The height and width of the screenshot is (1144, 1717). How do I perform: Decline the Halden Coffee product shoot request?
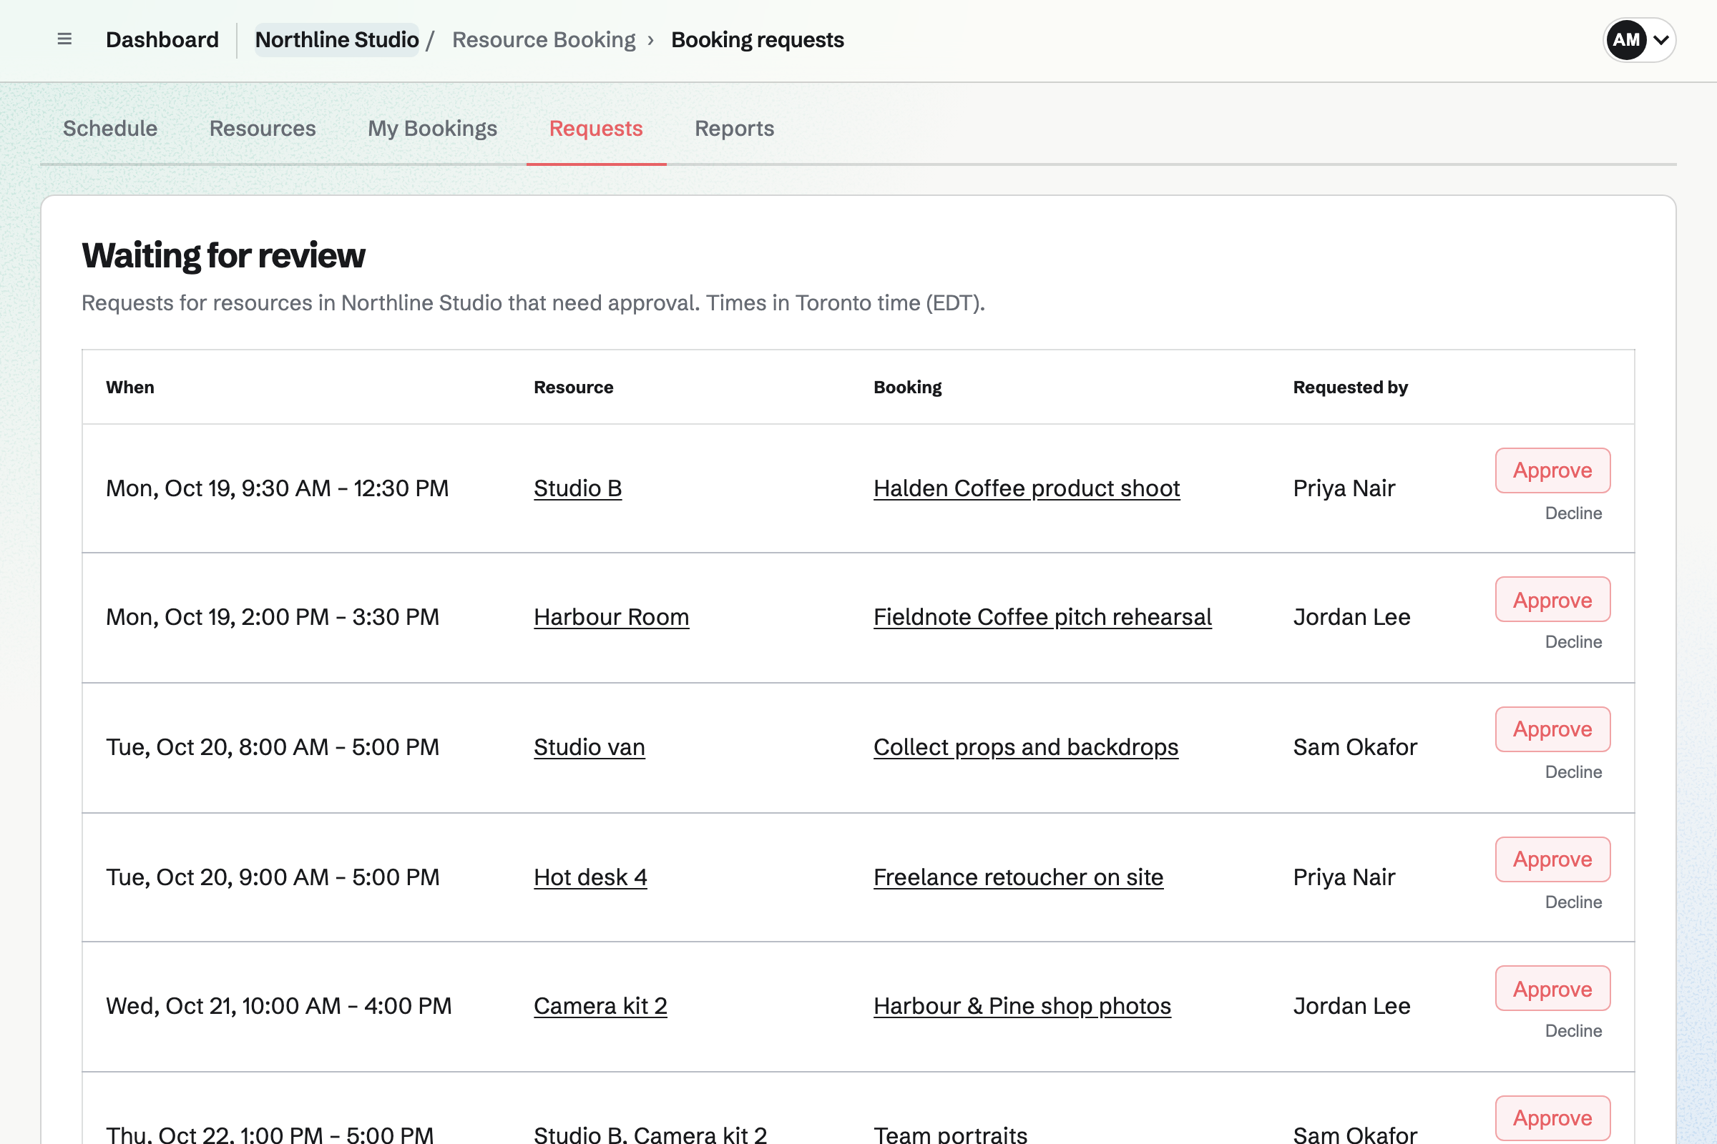(x=1573, y=513)
